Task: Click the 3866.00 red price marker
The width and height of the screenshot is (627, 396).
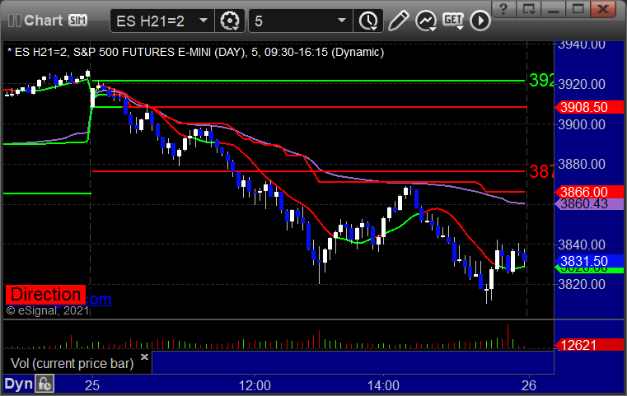Action: [589, 192]
